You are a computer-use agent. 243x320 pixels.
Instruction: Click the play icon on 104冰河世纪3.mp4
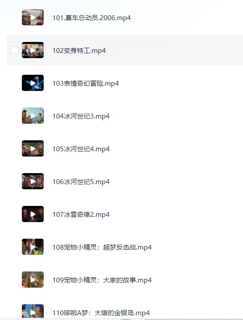(x=33, y=116)
